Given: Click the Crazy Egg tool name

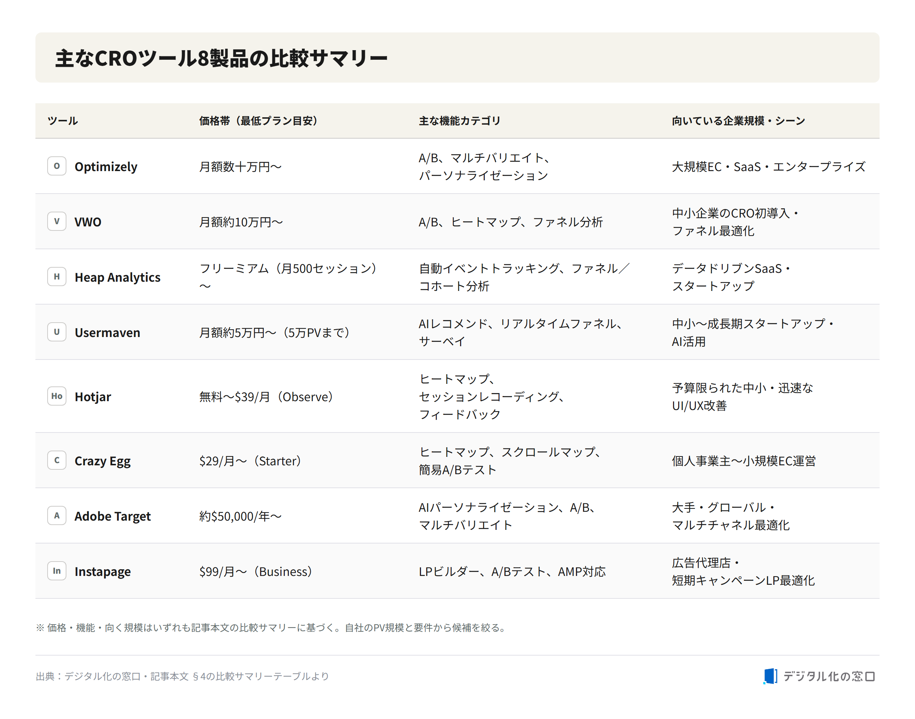Looking at the screenshot, I should (103, 461).
